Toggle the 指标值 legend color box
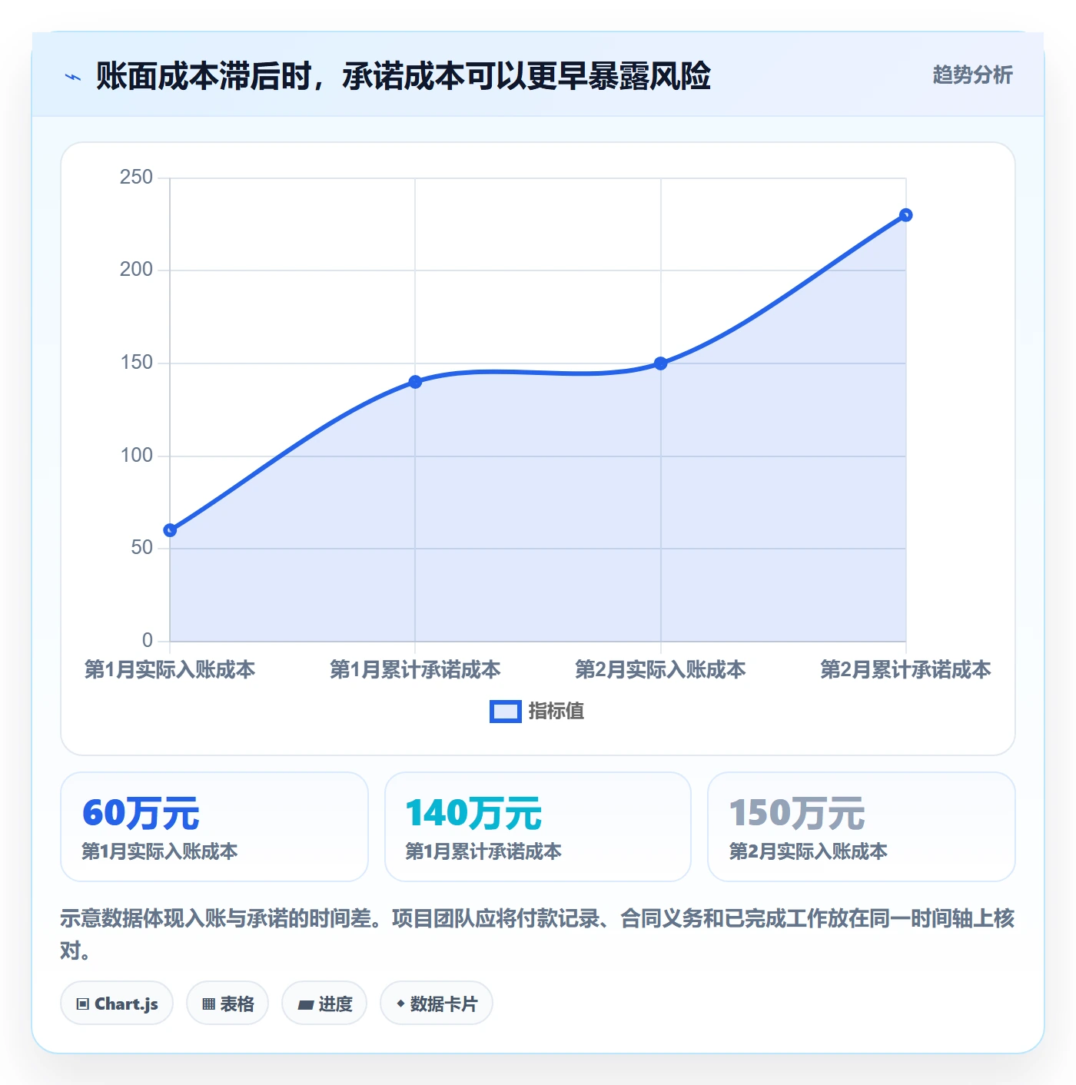This screenshot has width=1076, height=1085. (x=506, y=712)
